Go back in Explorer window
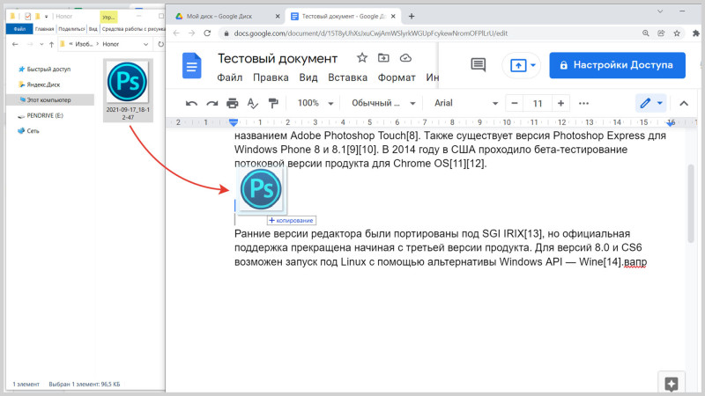Image resolution: width=705 pixels, height=396 pixels. pos(15,44)
